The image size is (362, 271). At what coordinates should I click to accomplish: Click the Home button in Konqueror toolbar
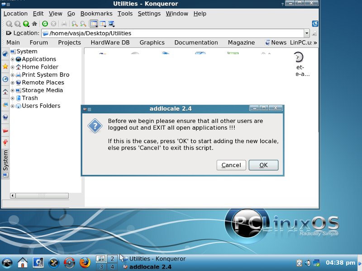coord(34,23)
